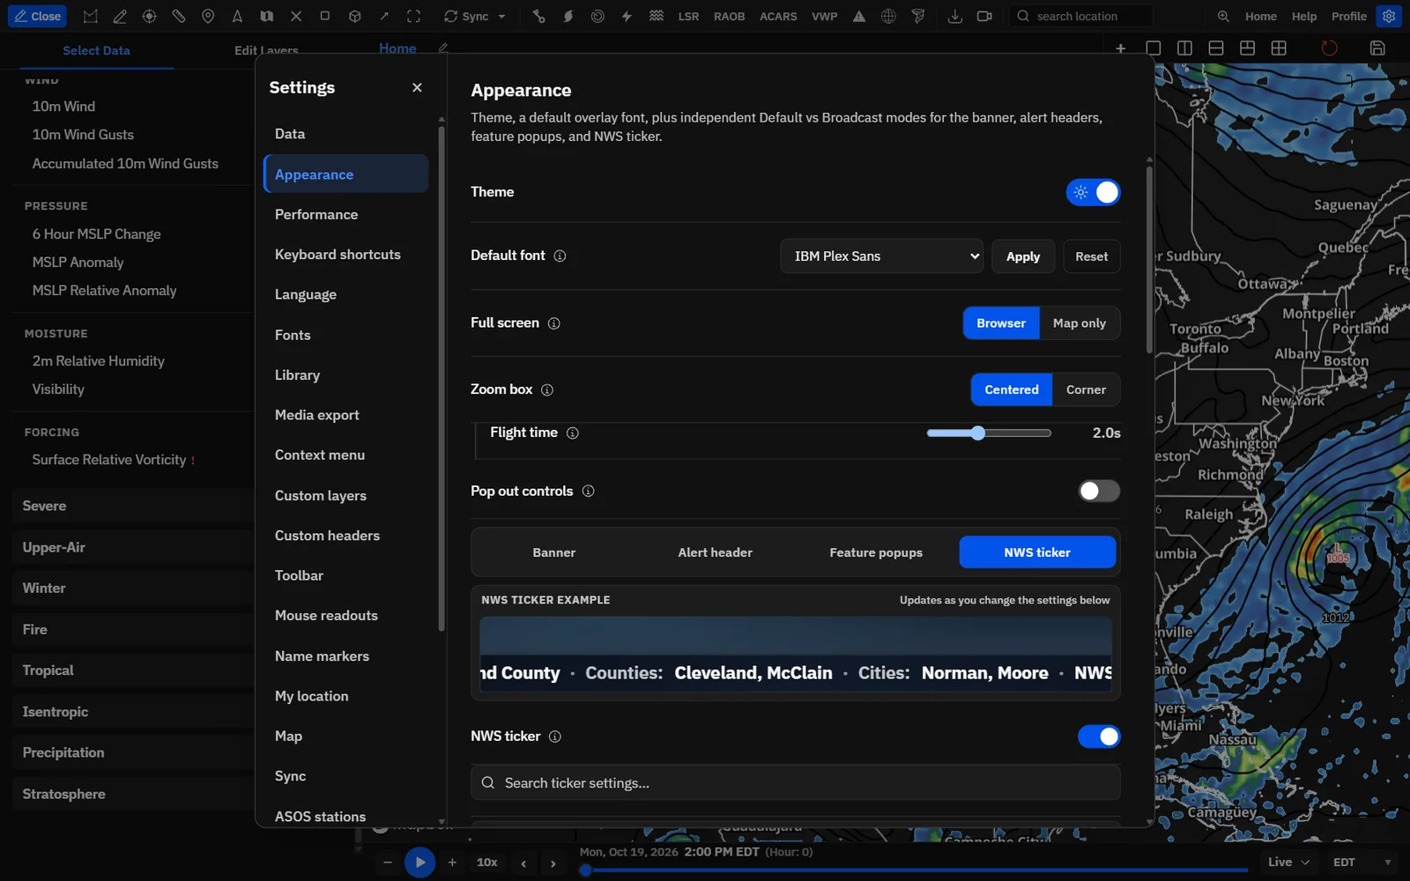The width and height of the screenshot is (1410, 881).
Task: Click the timeline scrubber handle
Action: [586, 870]
